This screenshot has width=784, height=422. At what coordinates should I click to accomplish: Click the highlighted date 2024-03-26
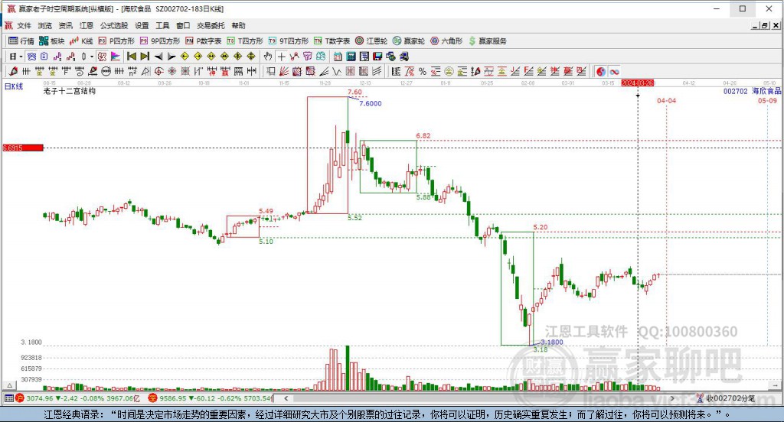[x=638, y=83]
